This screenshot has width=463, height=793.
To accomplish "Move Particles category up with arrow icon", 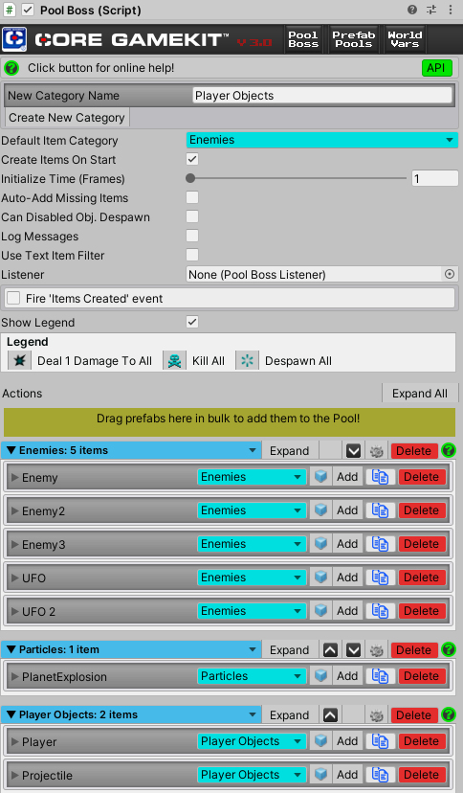I will coord(330,650).
